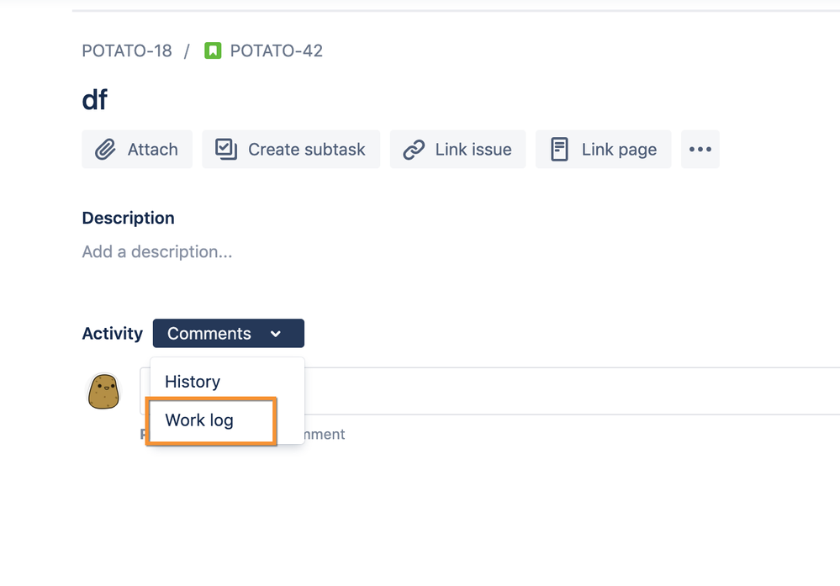
Task: Choose Work log from the activity menu
Action: click(x=210, y=420)
